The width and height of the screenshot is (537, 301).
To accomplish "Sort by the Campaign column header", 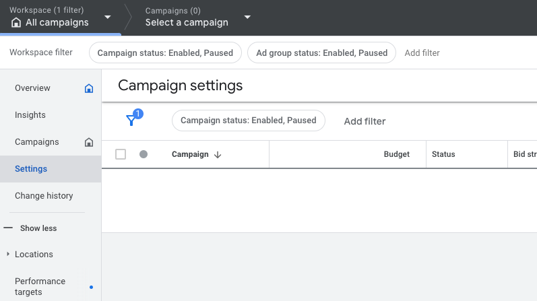I will [x=190, y=154].
